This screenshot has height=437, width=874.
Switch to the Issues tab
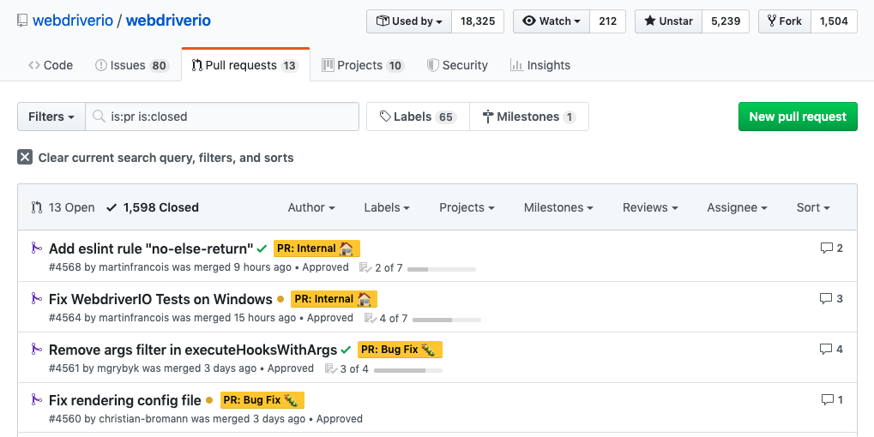132,65
